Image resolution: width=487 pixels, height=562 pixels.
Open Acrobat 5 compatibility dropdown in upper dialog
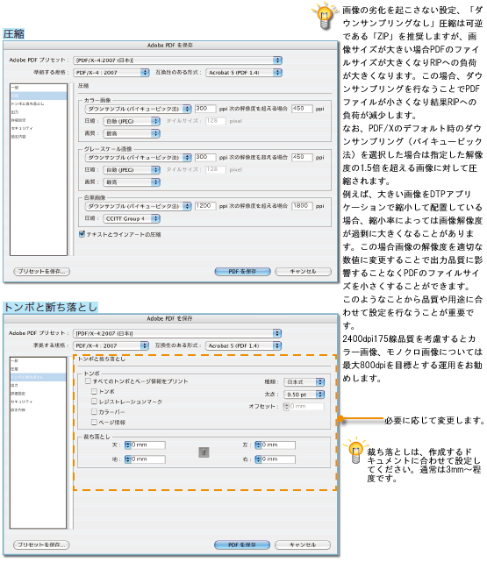tap(244, 73)
